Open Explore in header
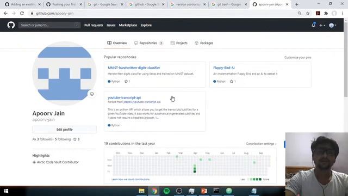The image size is (348, 196). click(x=146, y=25)
